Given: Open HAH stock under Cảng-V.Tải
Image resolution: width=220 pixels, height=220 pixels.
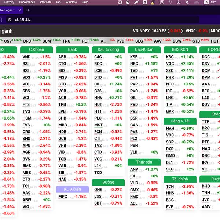Looking at the screenshot, I should pyautogui.click(x=180, y=129).
